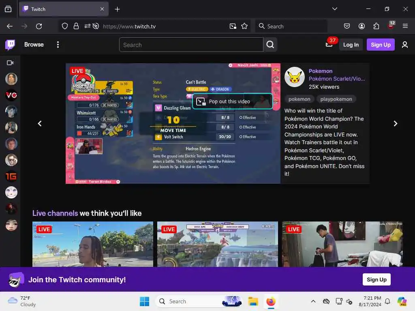This screenshot has height=311, width=415.
Task: Click the shield tracking protection icon
Action: click(x=65, y=26)
